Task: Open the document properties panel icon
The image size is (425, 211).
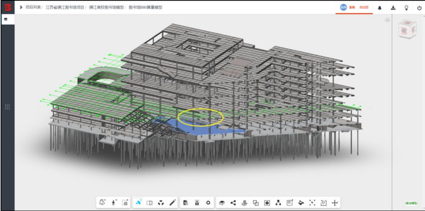Action: tap(186, 202)
